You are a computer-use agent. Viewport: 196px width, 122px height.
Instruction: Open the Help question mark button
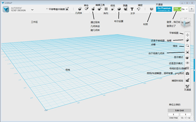pyautogui.click(x=191, y=9)
